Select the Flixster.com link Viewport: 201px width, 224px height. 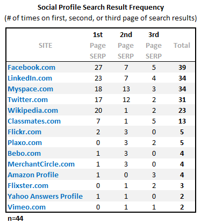28,186
